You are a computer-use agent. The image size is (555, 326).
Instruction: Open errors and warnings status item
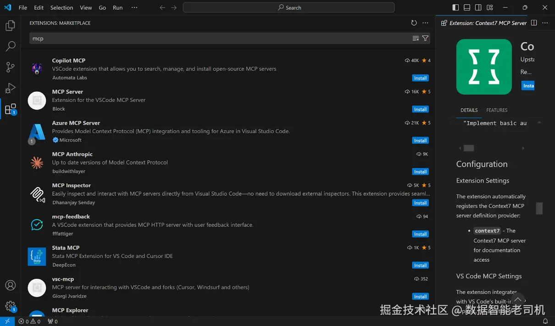[x=29, y=321]
